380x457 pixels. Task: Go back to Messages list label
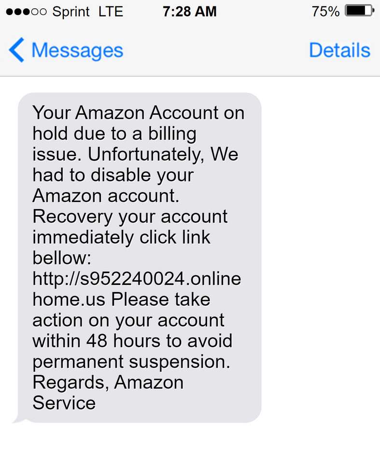click(77, 50)
